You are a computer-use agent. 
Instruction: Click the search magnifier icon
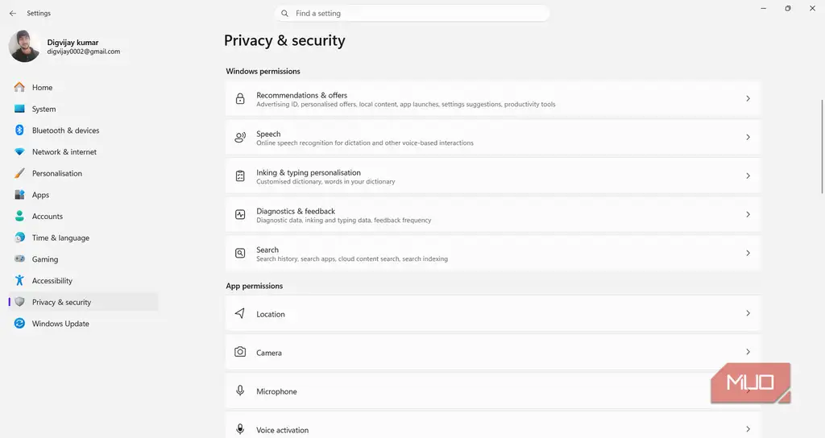[284, 13]
